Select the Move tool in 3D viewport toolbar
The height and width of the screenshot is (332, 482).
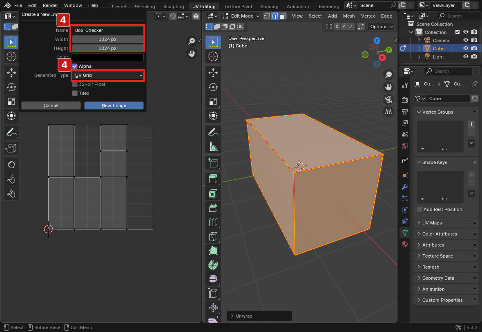213,73
